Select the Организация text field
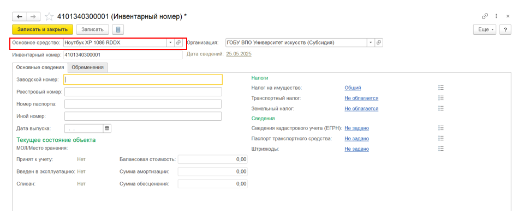 point(296,42)
